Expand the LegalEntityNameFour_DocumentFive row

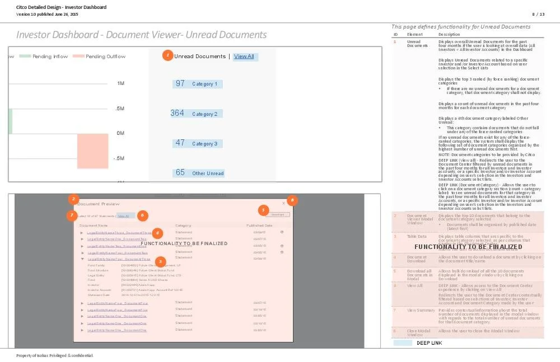click(x=82, y=310)
